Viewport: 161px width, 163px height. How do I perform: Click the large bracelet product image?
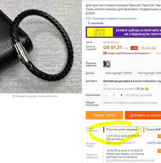pyautogui.click(x=41, y=47)
